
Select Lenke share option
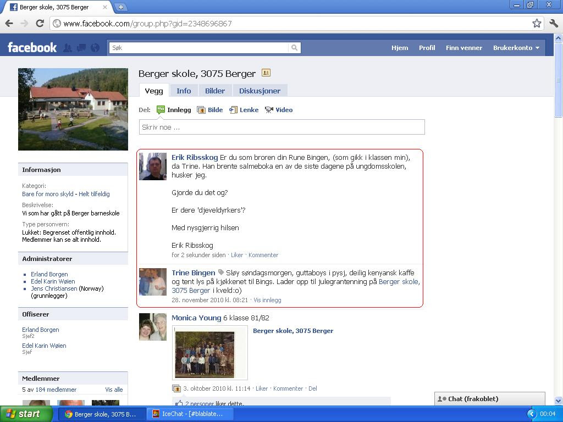tap(244, 110)
